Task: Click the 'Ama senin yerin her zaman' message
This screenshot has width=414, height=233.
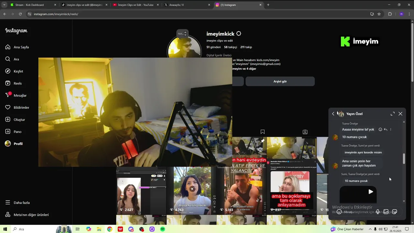Action: click(x=359, y=163)
